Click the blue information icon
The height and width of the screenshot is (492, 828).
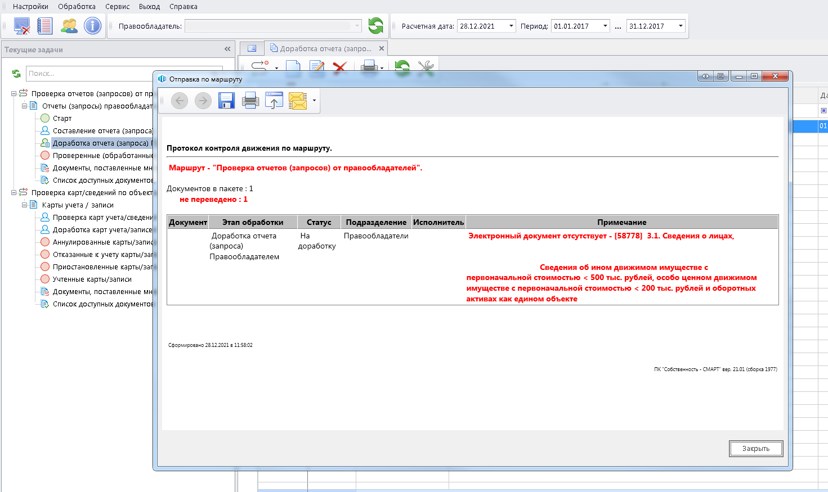point(92,26)
